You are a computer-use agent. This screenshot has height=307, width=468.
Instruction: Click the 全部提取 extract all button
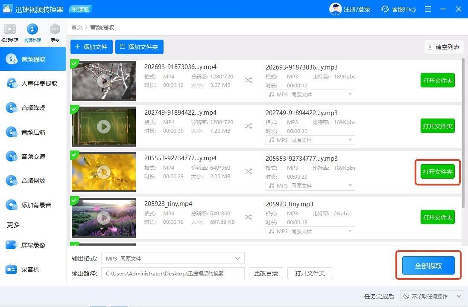point(428,266)
